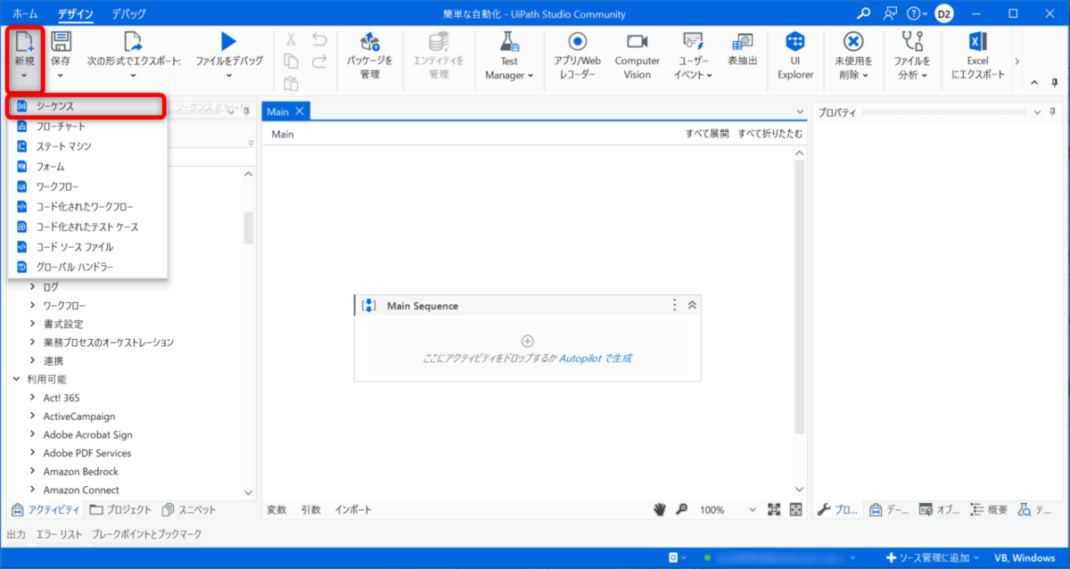Viewport: 1070px width, 569px height.
Task: Open the ファイルを分析 dropdown
Action: click(925, 76)
